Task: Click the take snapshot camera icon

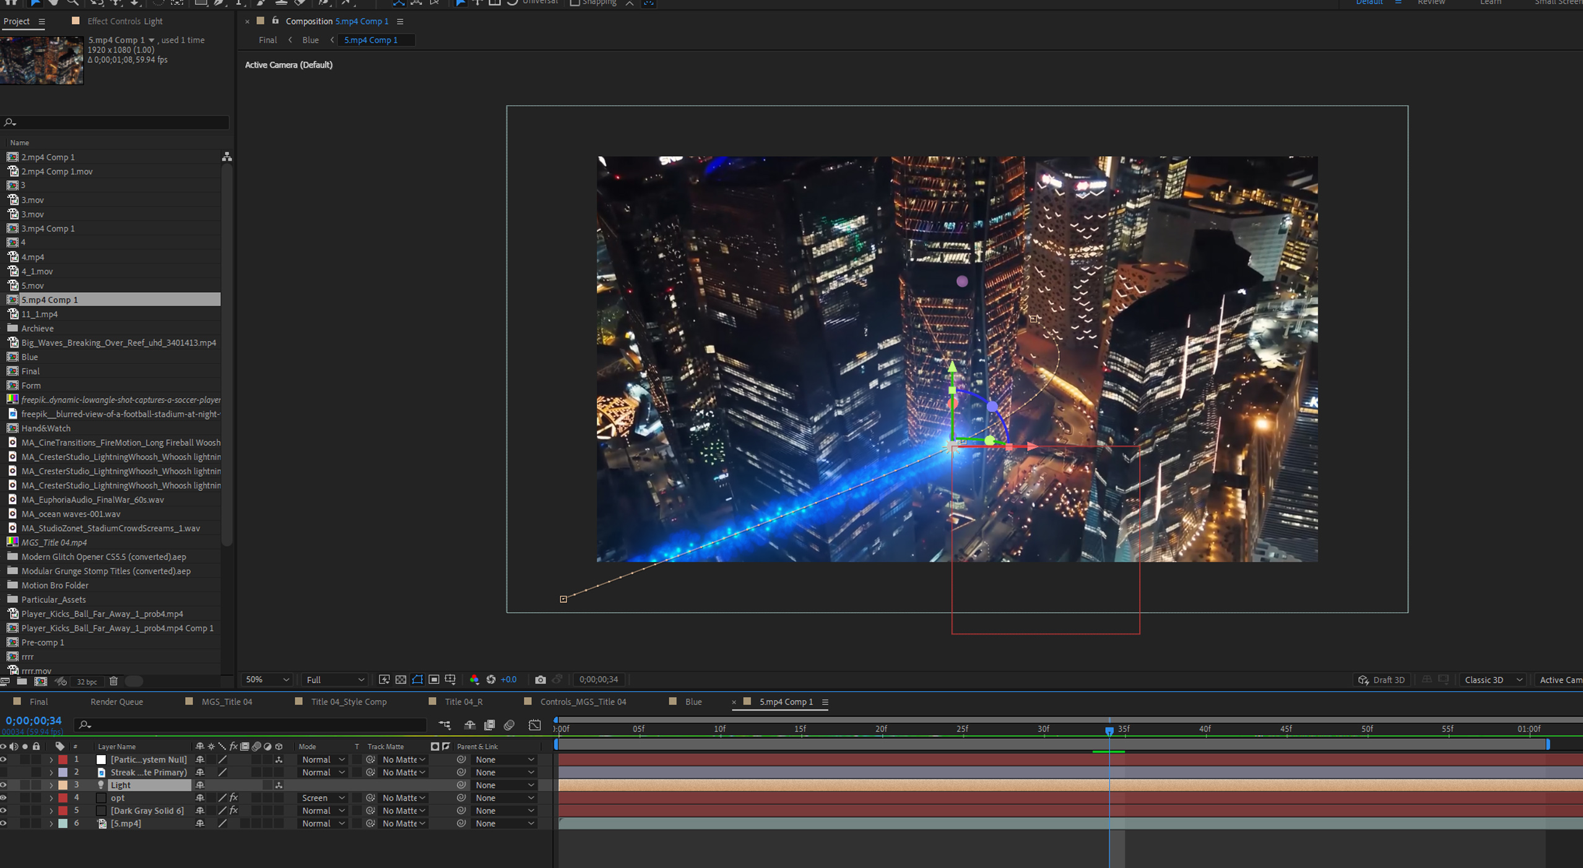Action: coord(540,679)
